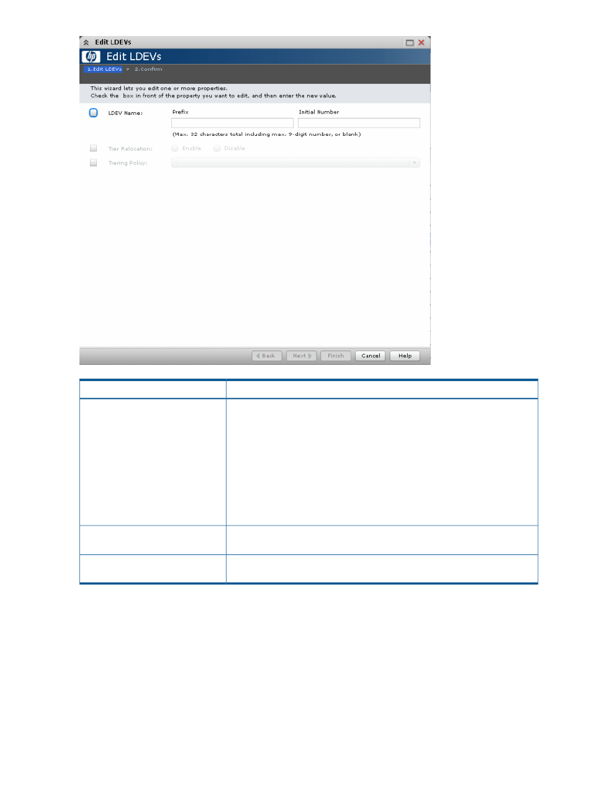Check the Tier Relocation checkbox
Screen dimensions: 592x788
[93, 148]
